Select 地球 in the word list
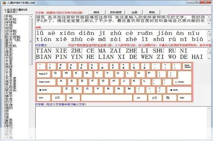 coord(9,66)
